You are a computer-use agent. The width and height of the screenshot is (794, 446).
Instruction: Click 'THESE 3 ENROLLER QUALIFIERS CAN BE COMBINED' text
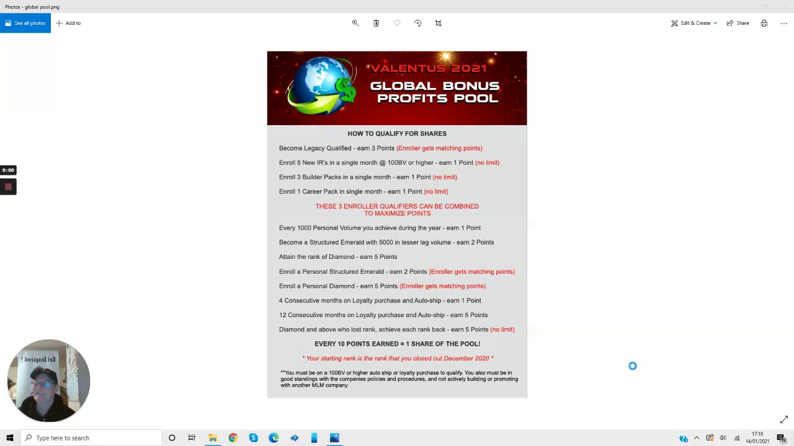tap(397, 206)
